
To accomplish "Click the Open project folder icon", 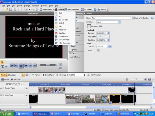I will (x=7, y=10).
